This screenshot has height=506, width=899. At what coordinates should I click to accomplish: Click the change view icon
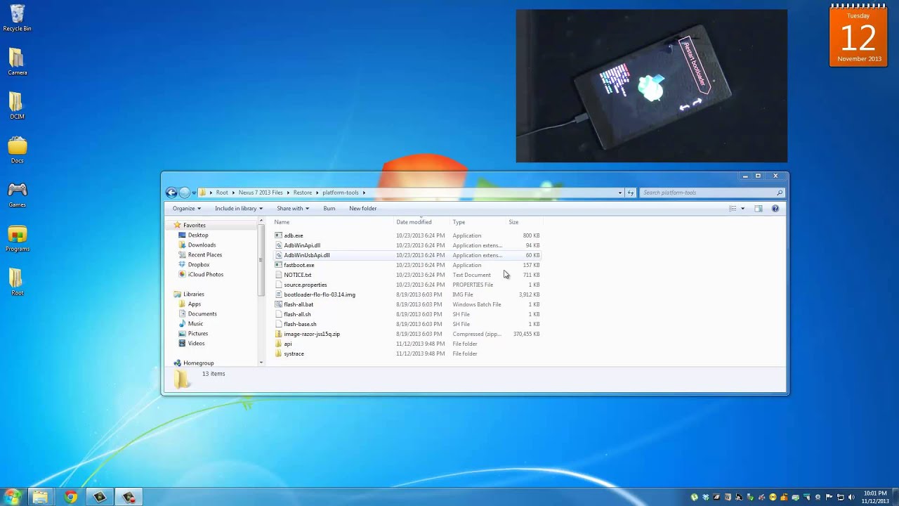[x=733, y=209]
